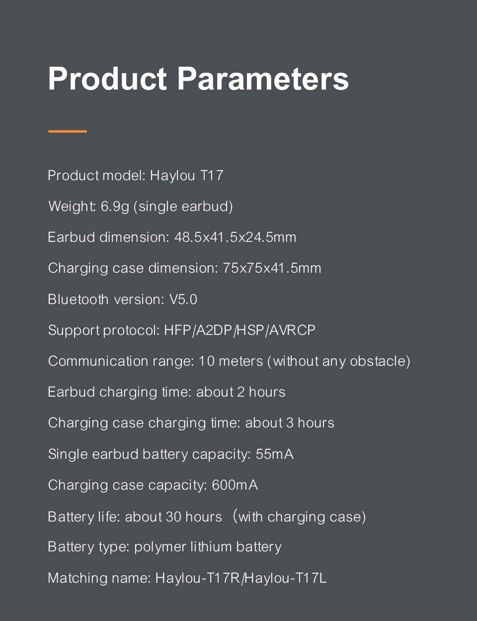This screenshot has height=621, width=477.
Task: Click the Communication range 10 meters text
Action: (x=229, y=361)
